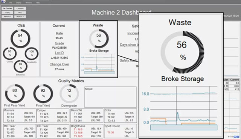Click the Caliper metrics panel title
The width and height of the screenshot is (241, 139).
coord(41,110)
